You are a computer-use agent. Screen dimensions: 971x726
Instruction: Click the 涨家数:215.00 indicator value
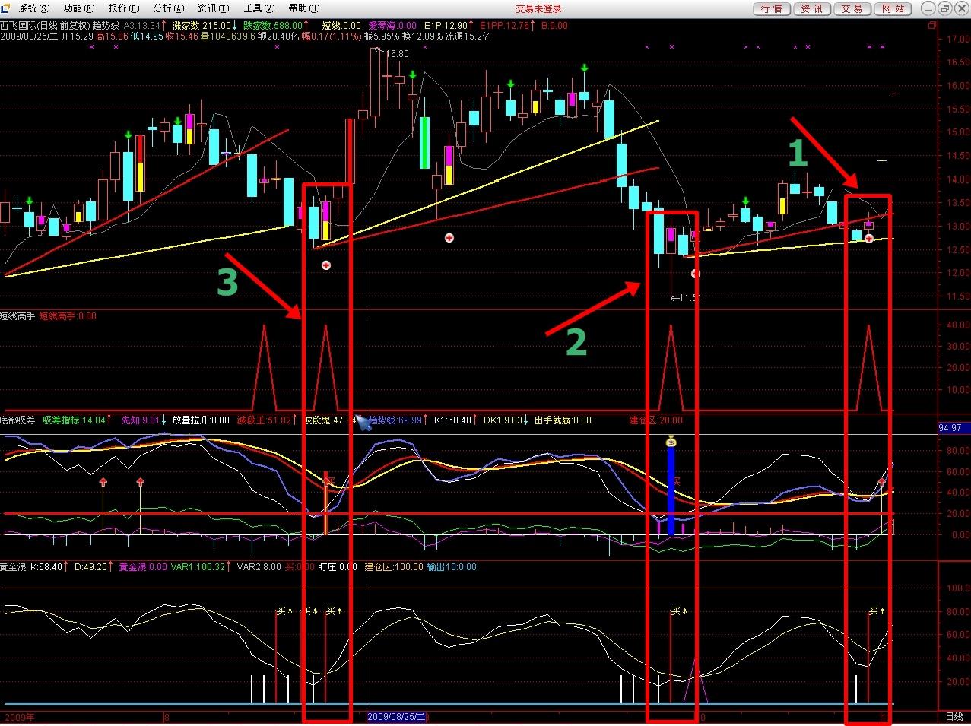pos(202,26)
